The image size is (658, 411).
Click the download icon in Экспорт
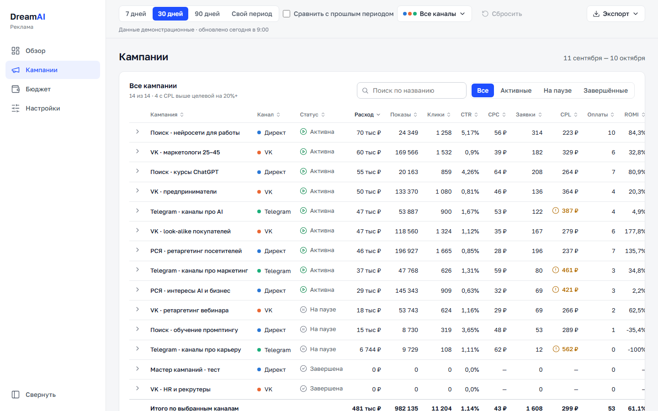(x=596, y=14)
